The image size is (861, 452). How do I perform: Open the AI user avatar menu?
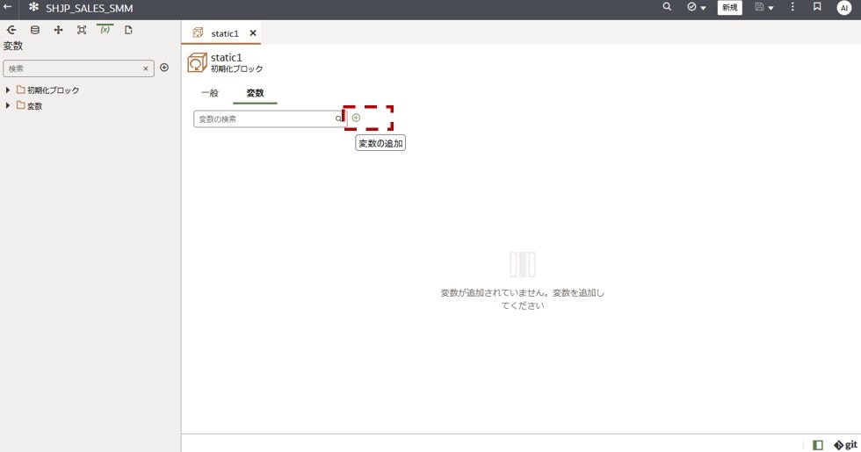pos(844,8)
